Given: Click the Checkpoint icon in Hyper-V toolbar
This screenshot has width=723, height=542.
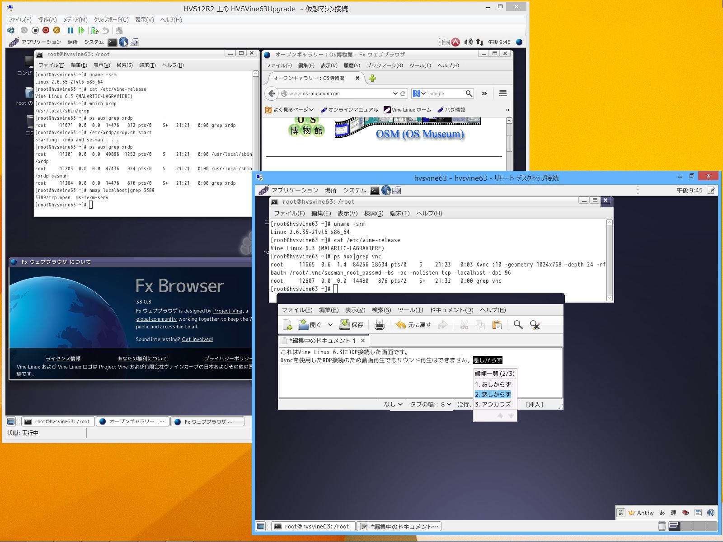Looking at the screenshot, I should tap(95, 30).
